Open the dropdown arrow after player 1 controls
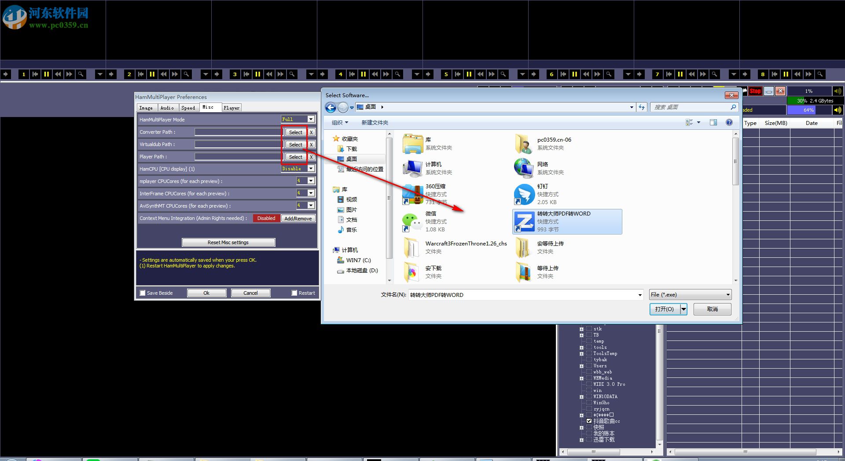This screenshot has width=845, height=461. pyautogui.click(x=100, y=74)
